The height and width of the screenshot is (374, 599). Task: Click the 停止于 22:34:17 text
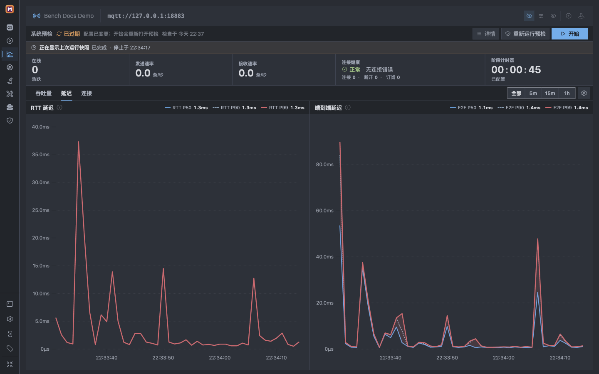tap(132, 48)
